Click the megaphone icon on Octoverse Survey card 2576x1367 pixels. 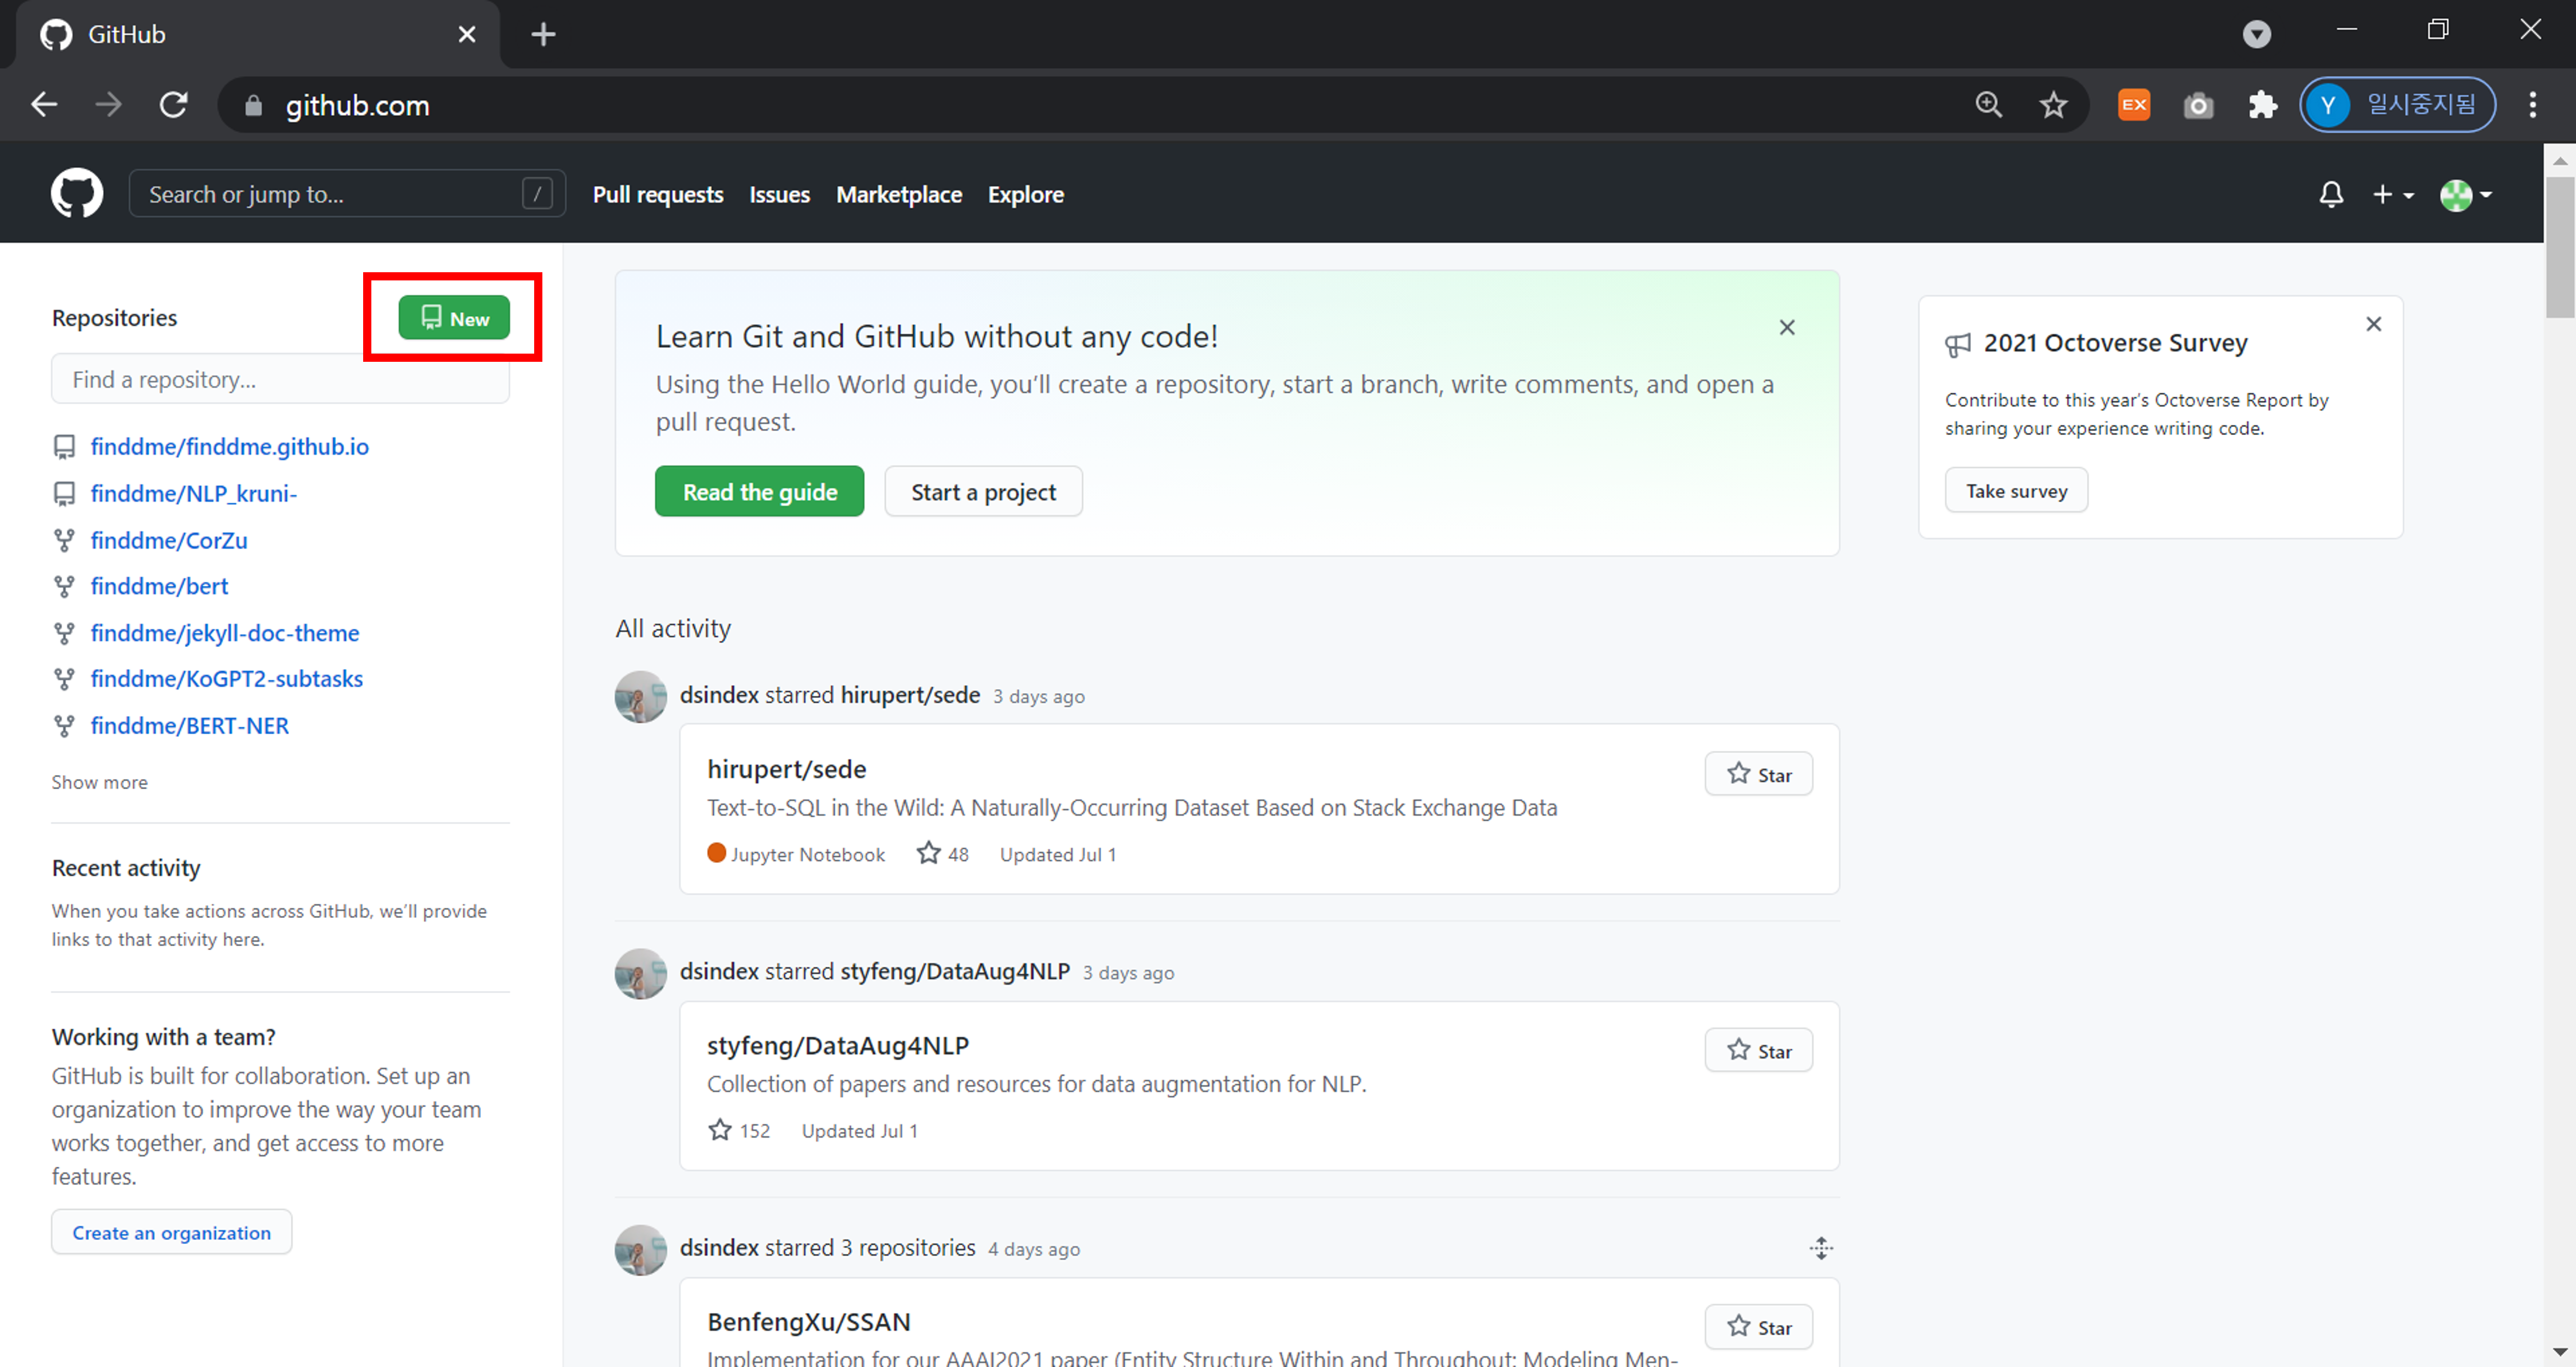tap(1957, 345)
